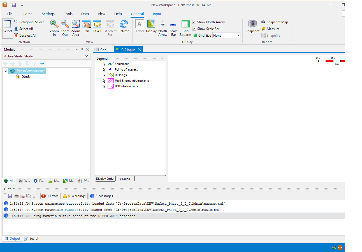Close the GIS Input tab

click(x=140, y=50)
